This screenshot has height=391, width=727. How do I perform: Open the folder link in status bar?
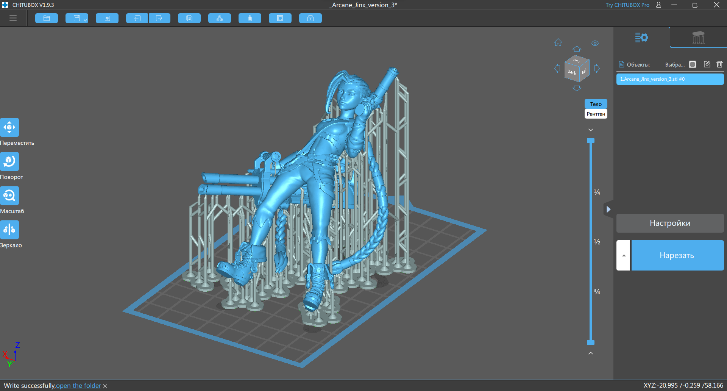(x=79, y=386)
